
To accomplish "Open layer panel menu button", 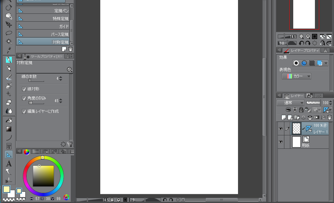I will click(279, 95).
